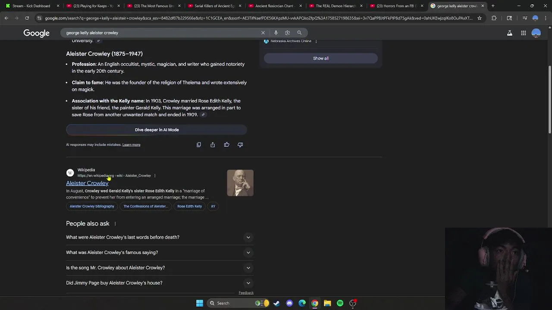The image size is (552, 310).
Task: Go to Google homepage via logo
Action: click(37, 33)
